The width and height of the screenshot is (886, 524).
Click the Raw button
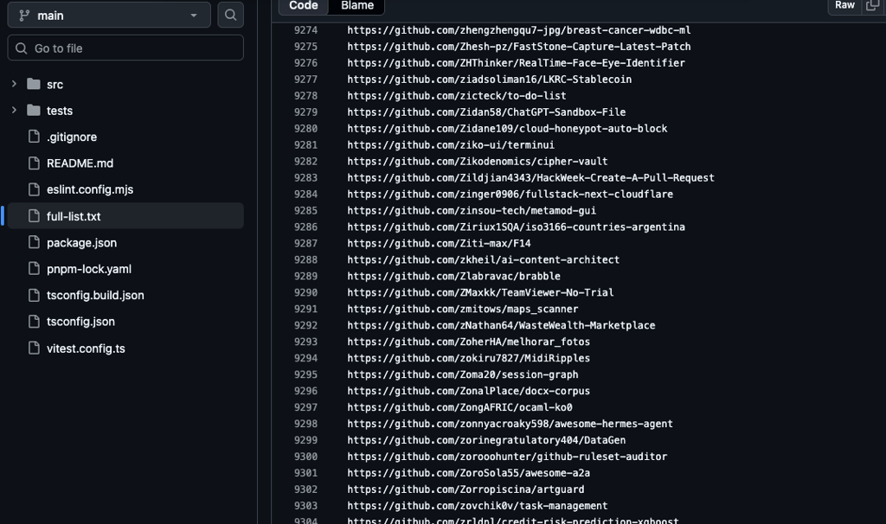click(x=844, y=6)
